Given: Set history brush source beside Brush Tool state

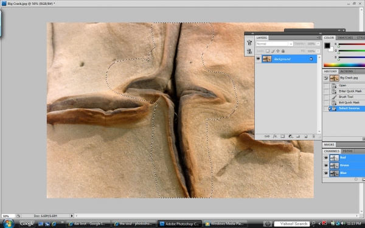Looking at the screenshot, I should pos(326,97).
